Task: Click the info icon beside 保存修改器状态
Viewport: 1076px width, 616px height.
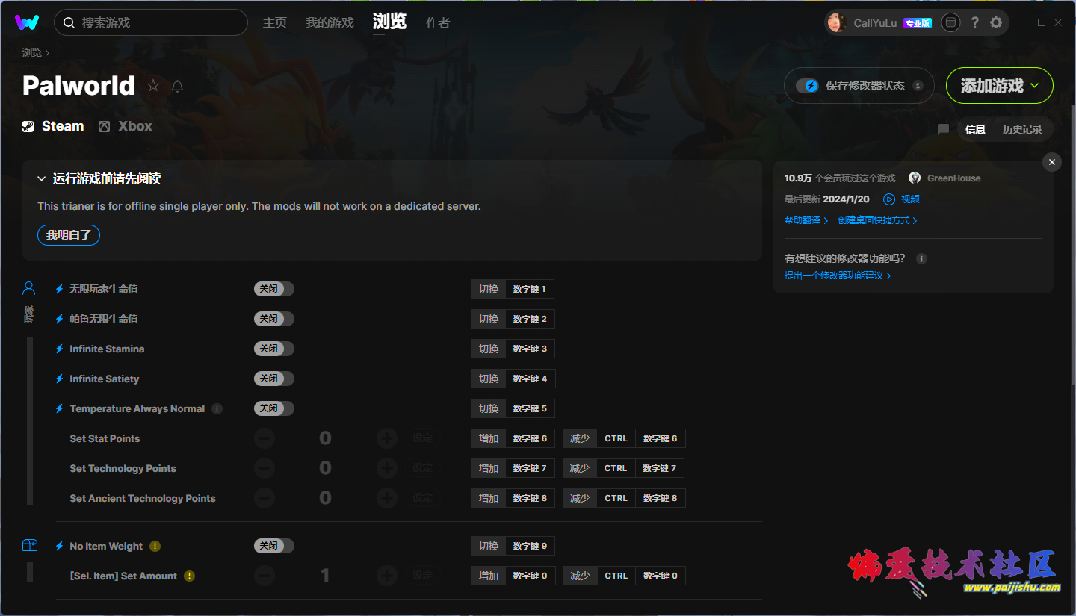Action: coord(918,86)
